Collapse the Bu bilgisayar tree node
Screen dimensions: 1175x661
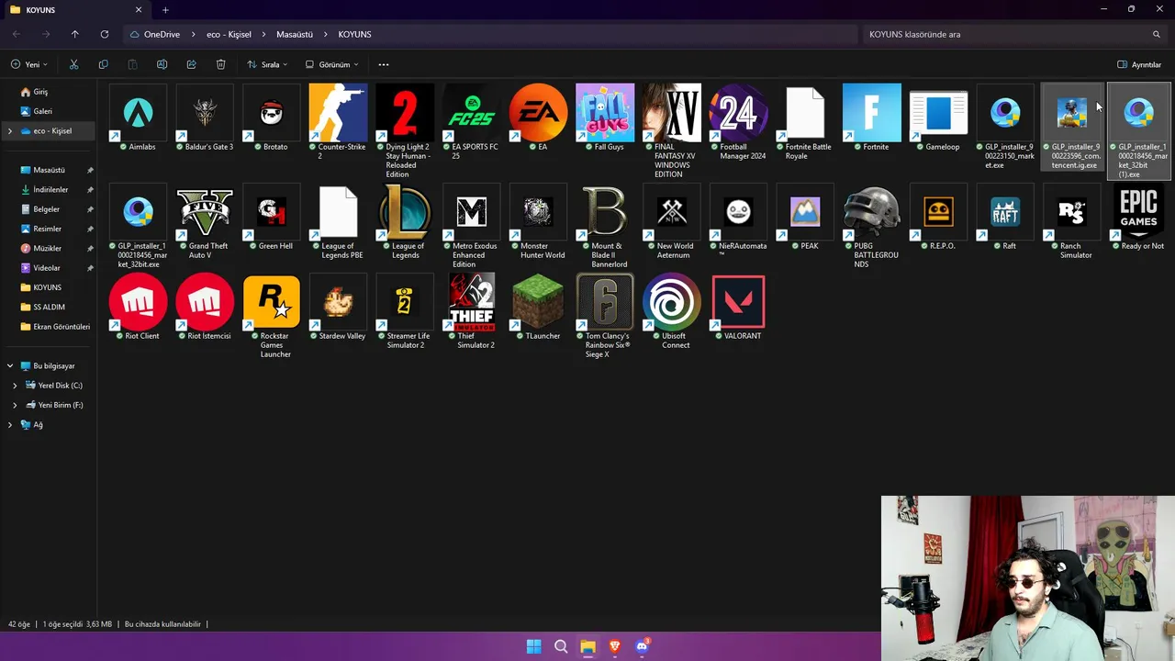point(10,366)
